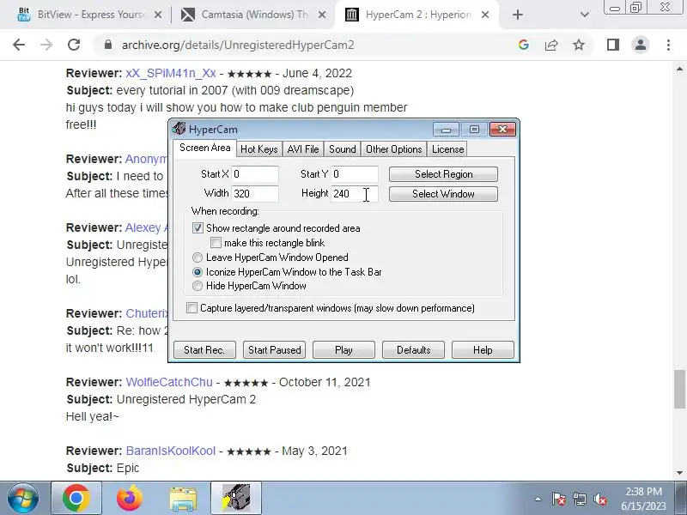Image resolution: width=687 pixels, height=515 pixels.
Task: Launch Firefox from the taskbar
Action: [x=130, y=498]
